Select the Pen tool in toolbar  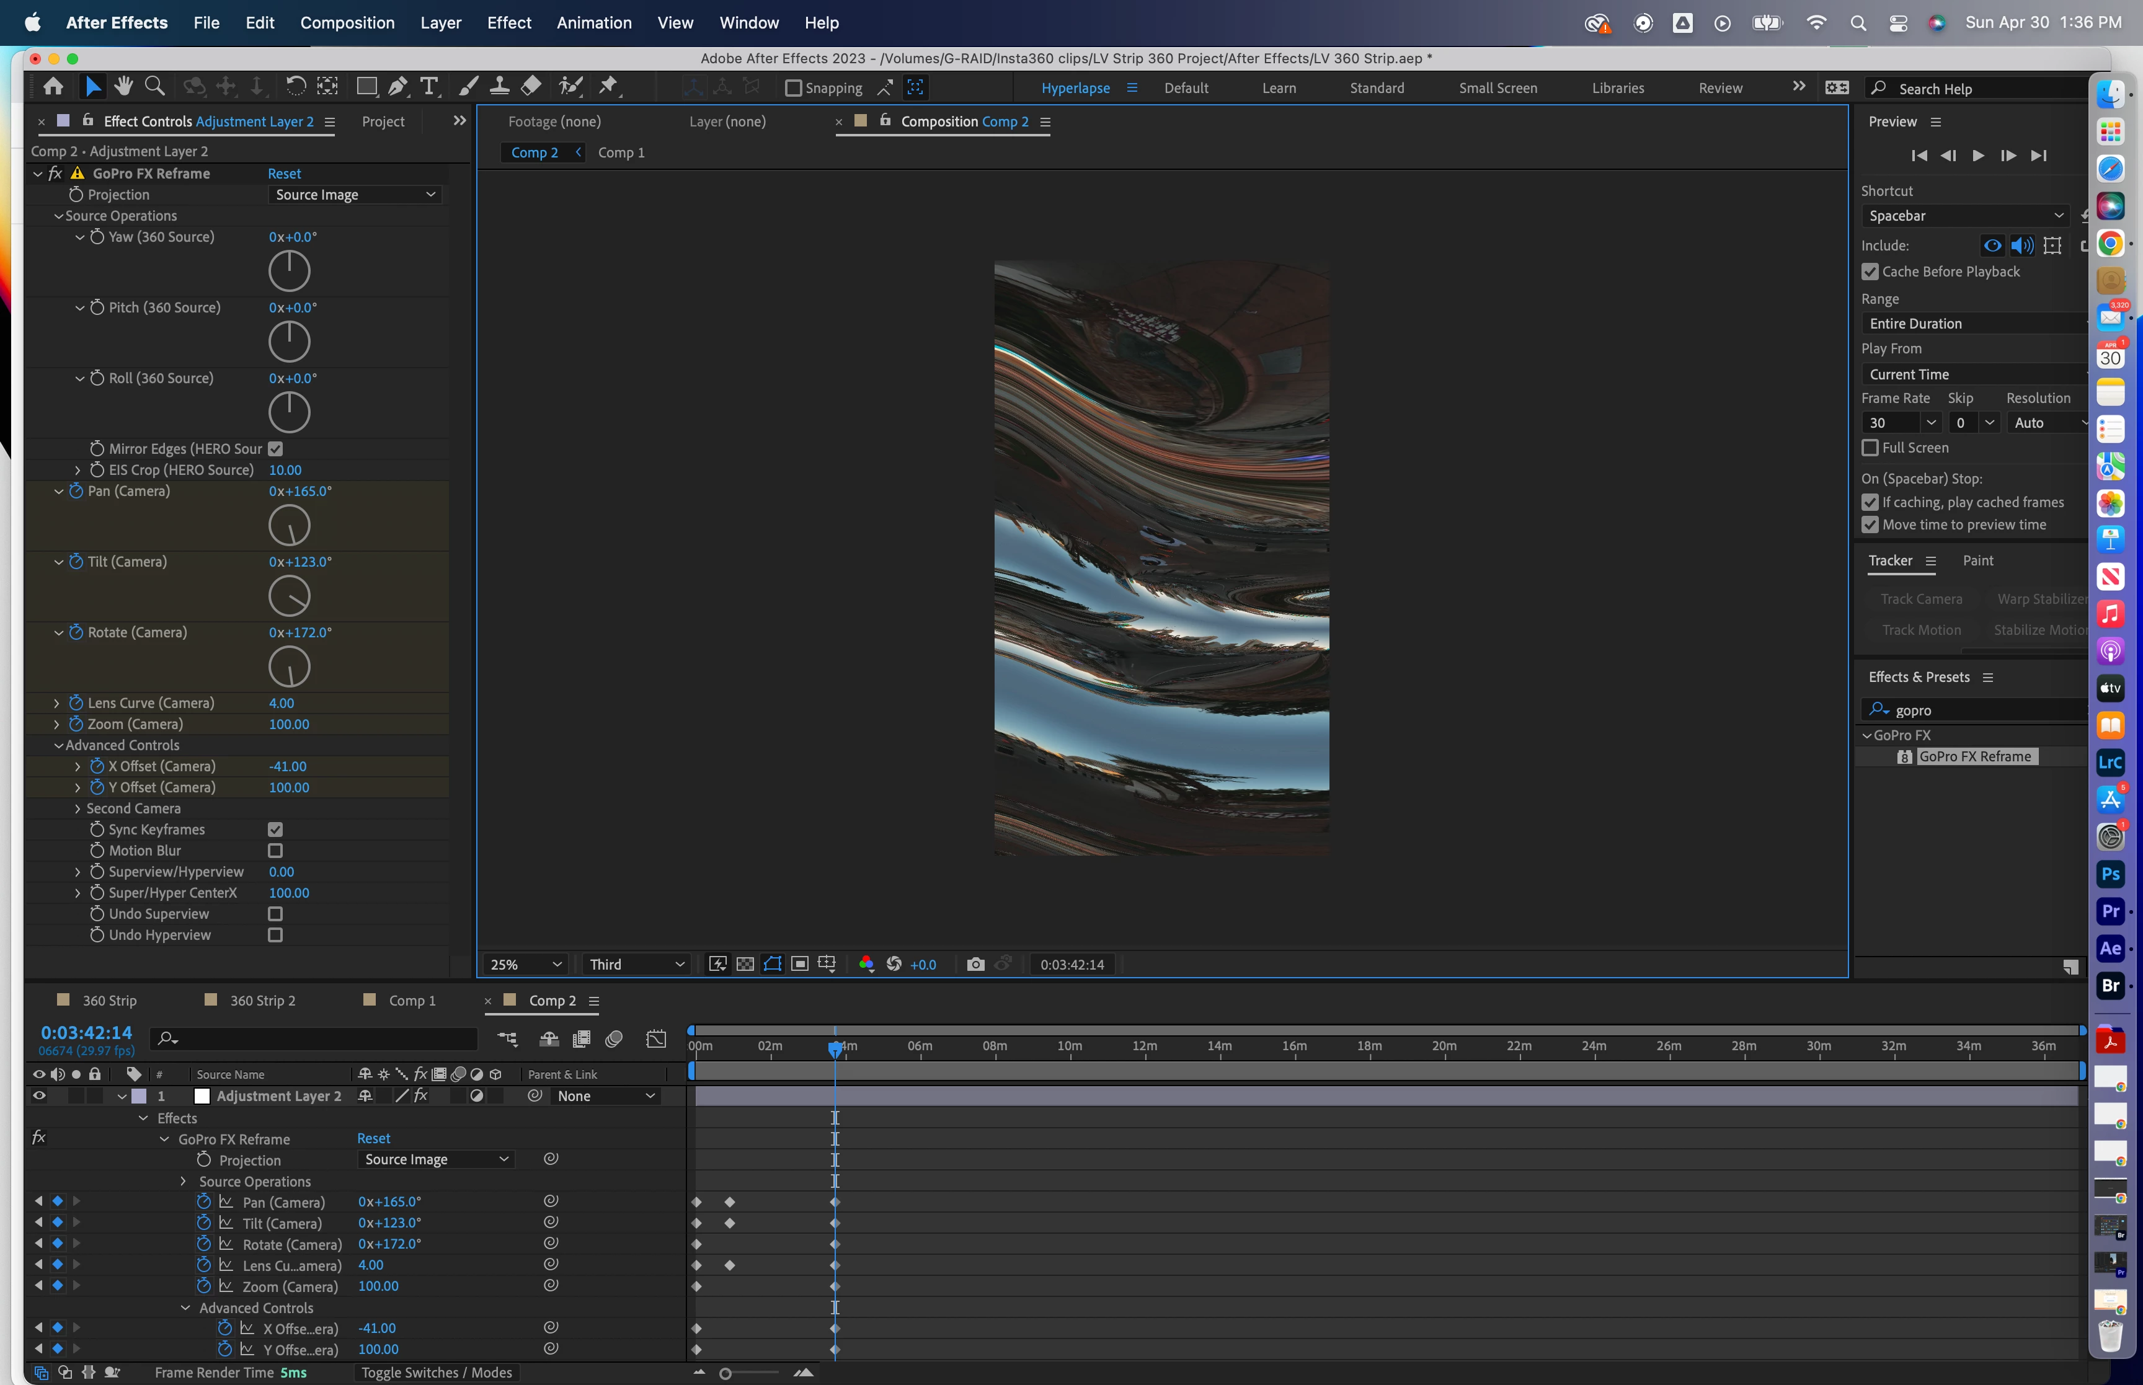tap(397, 86)
